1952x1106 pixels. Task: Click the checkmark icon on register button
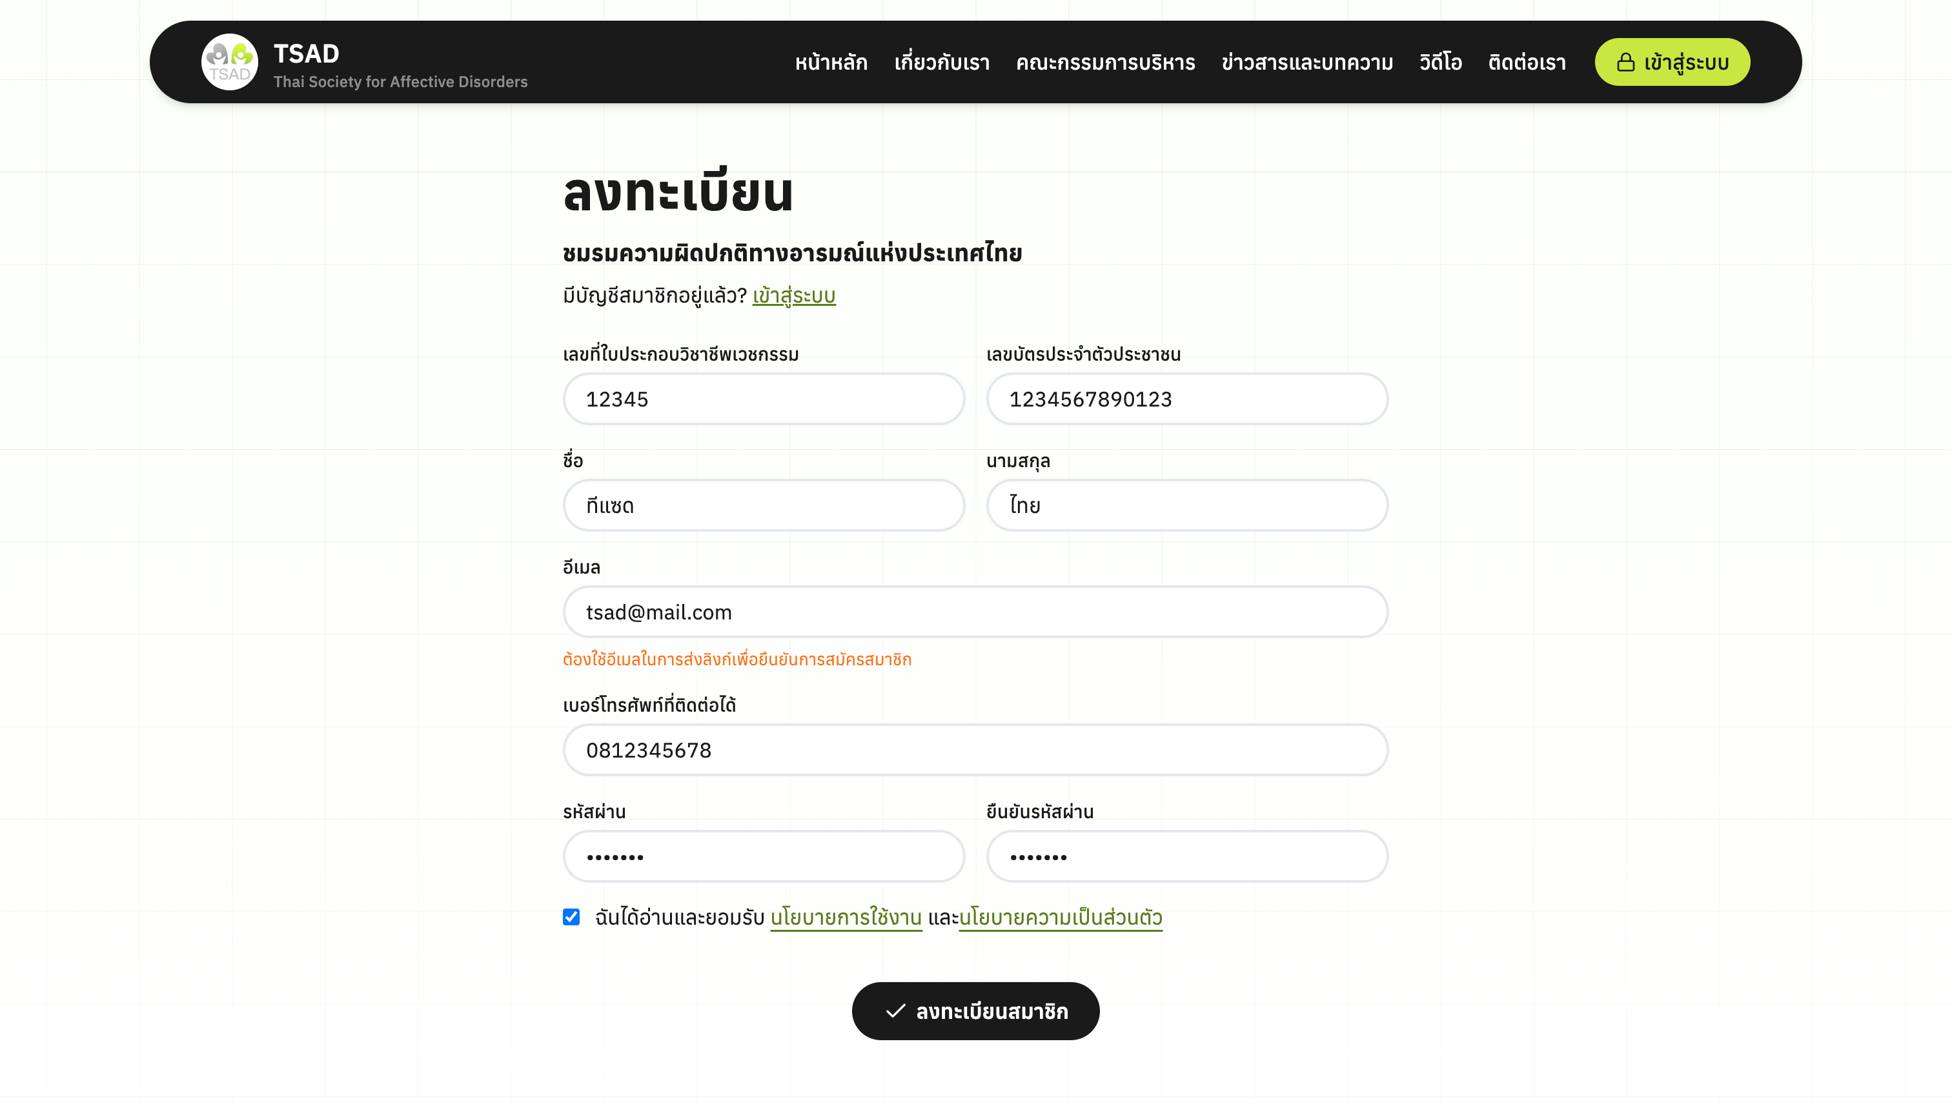click(x=895, y=1011)
